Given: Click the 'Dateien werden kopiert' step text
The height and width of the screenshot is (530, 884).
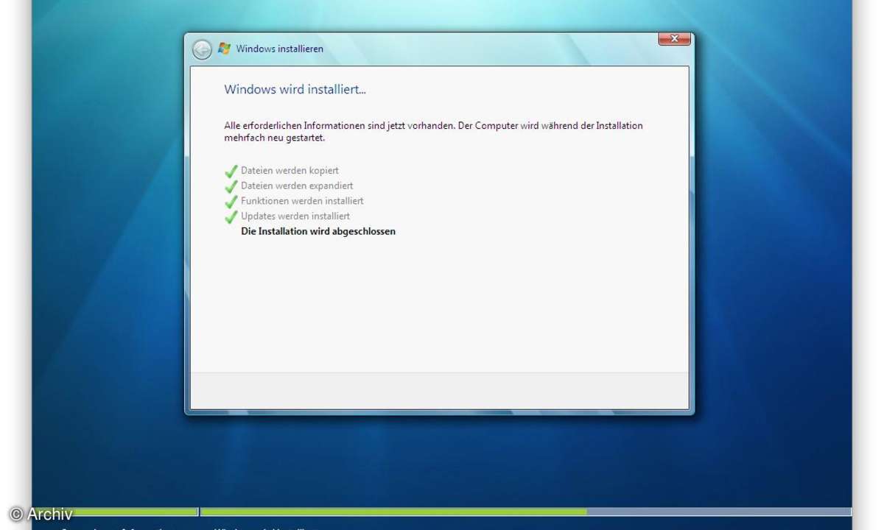Looking at the screenshot, I should pos(290,171).
